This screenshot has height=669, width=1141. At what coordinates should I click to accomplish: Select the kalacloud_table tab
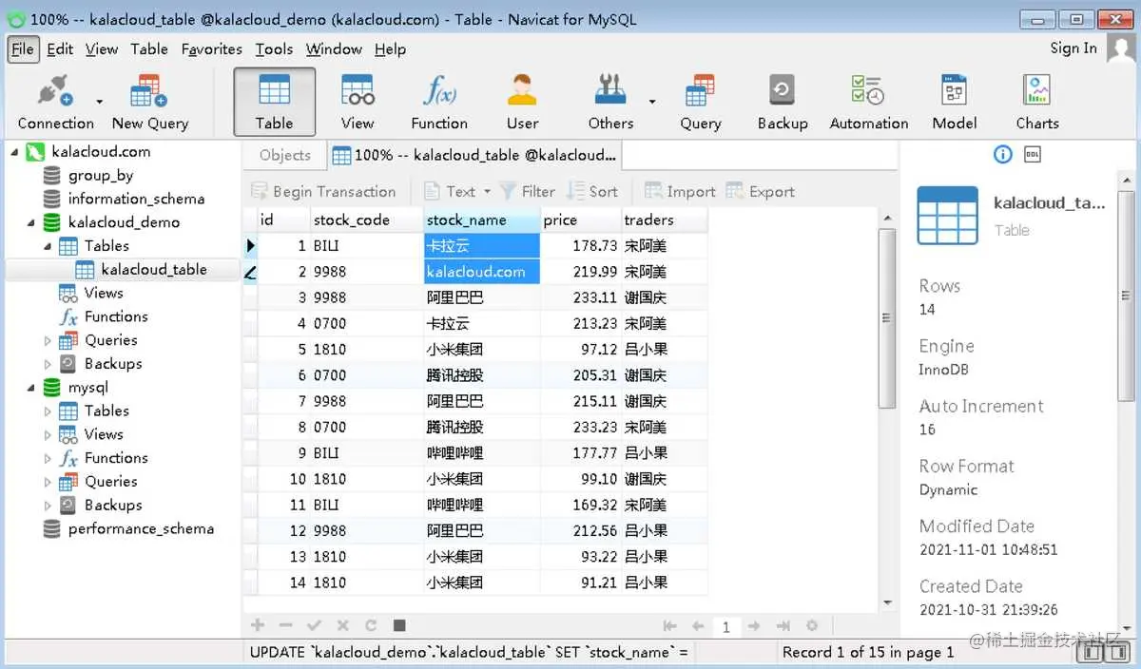point(474,155)
